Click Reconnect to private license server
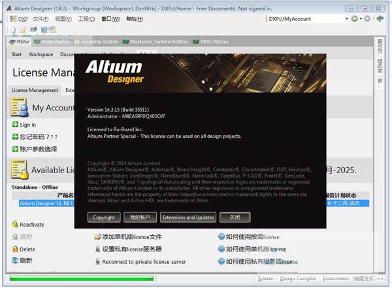The width and height of the screenshot is (392, 288). click(x=144, y=262)
